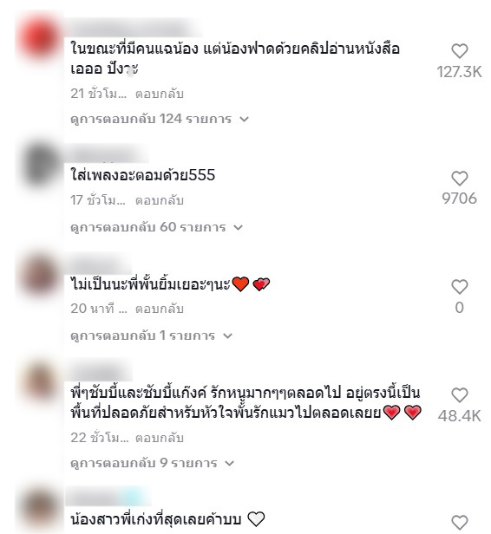Open the blurred username above the 555 comment

pyautogui.click(x=107, y=153)
